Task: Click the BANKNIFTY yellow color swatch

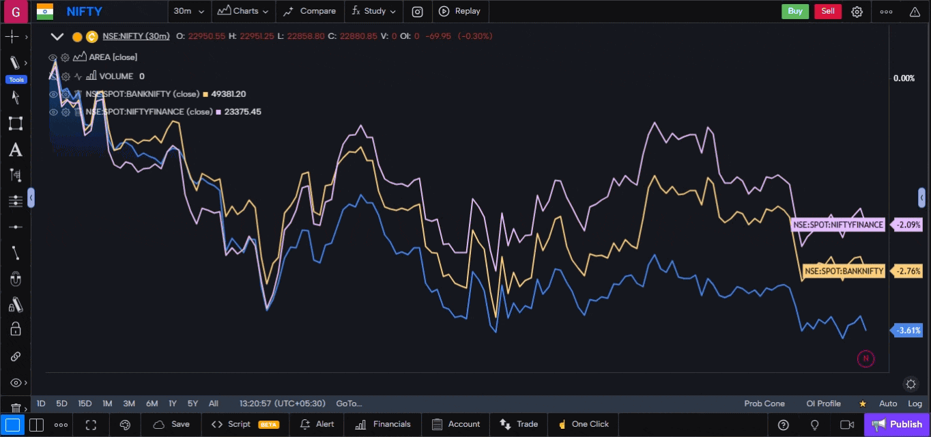Action: pos(205,94)
